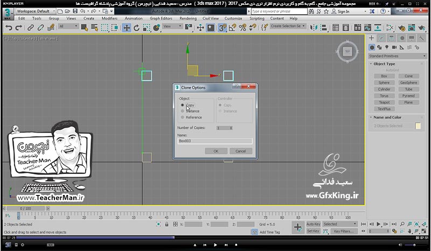The width and height of the screenshot is (431, 251).
Task: Toggle the Spinner Snap icon
Action: click(253, 27)
